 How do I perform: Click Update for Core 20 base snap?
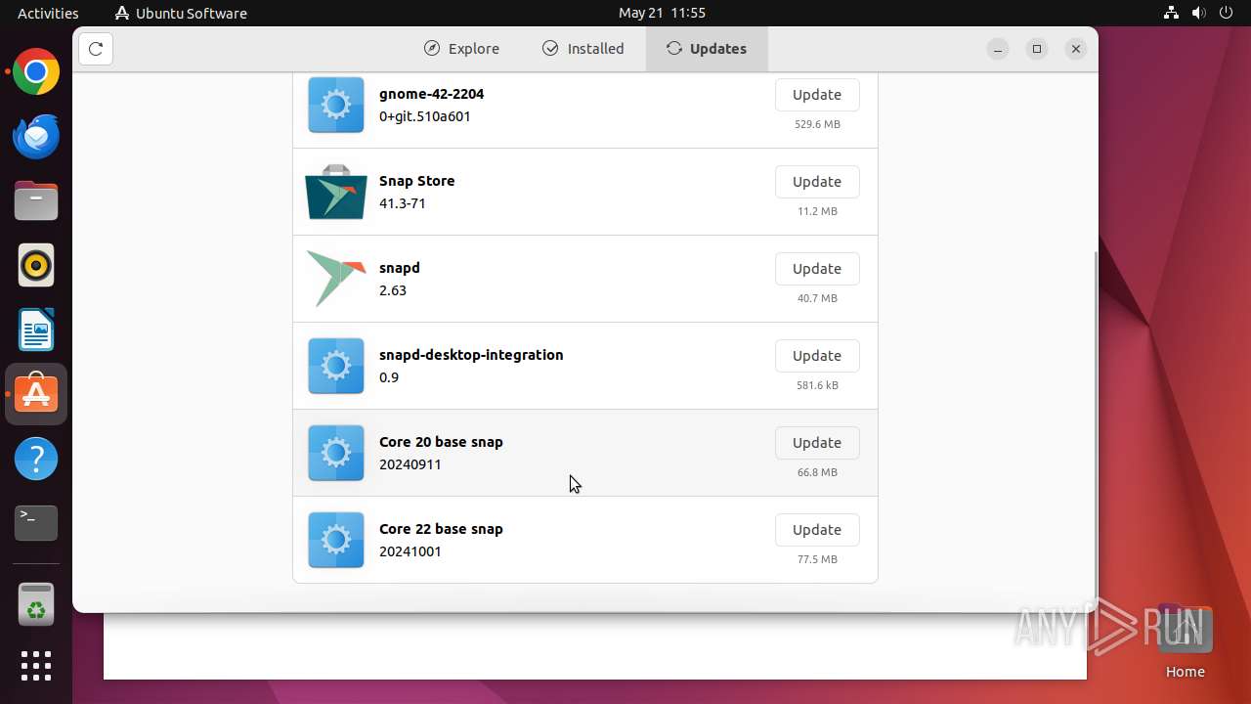[817, 443]
